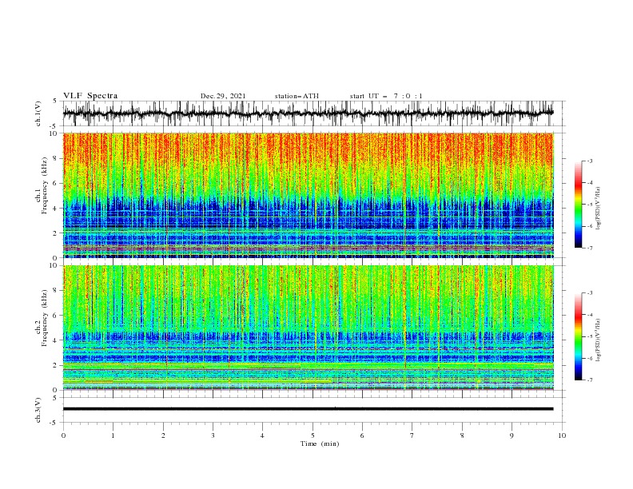Click the ch.3 flat black waveform trace

click(x=308, y=409)
